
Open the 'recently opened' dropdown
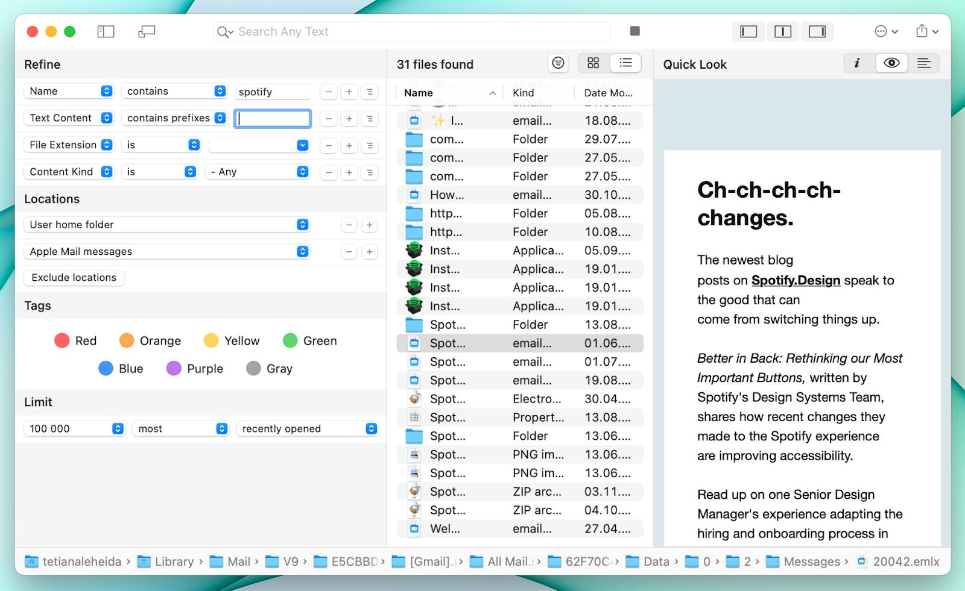307,428
